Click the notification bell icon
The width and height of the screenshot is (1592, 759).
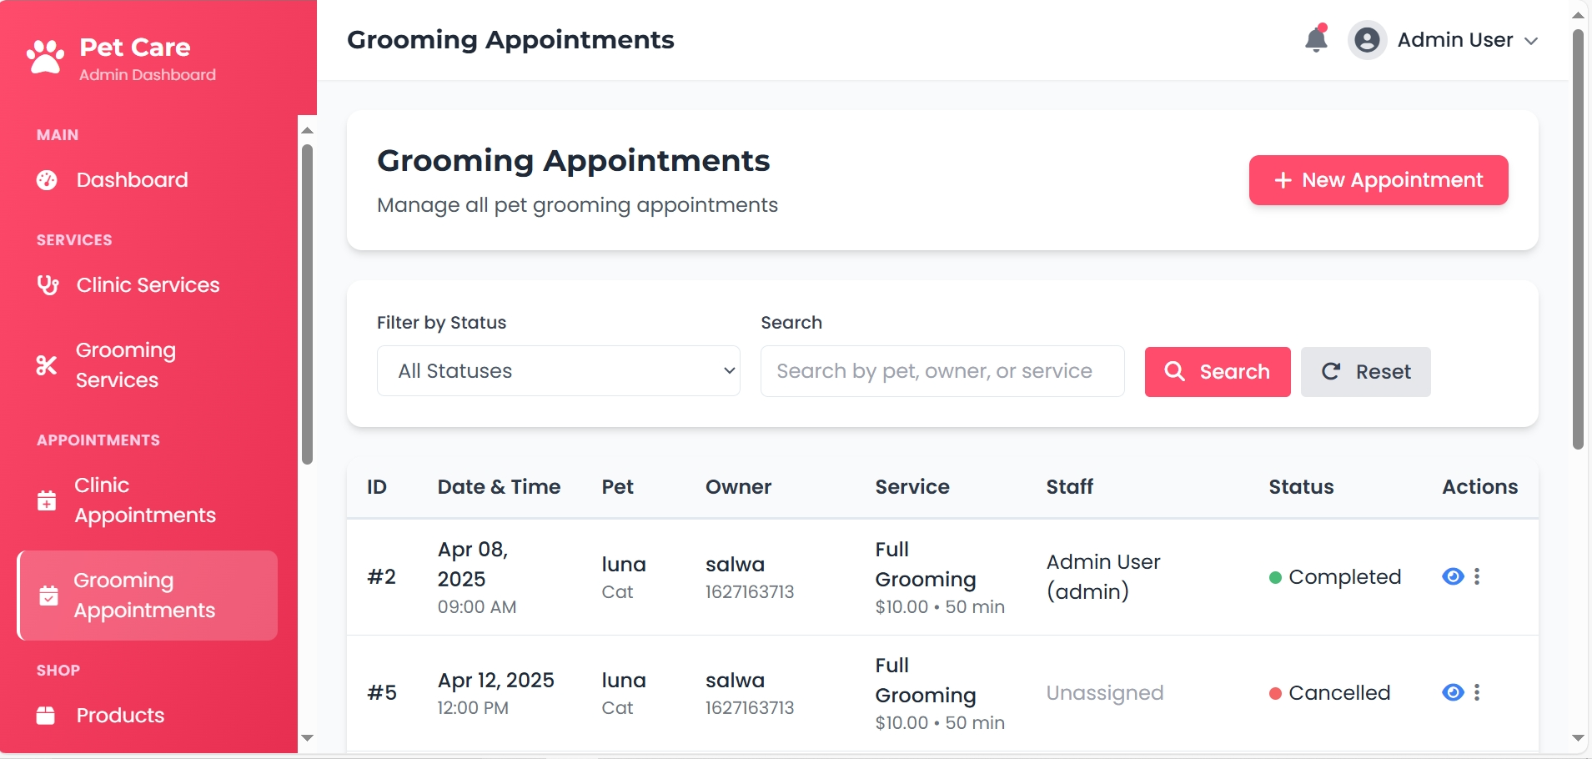[x=1316, y=39]
